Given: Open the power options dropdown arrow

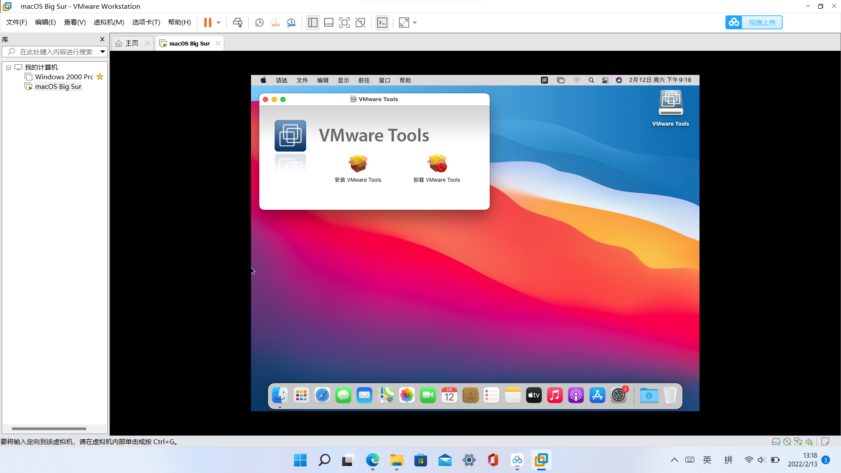Looking at the screenshot, I should click(x=219, y=22).
